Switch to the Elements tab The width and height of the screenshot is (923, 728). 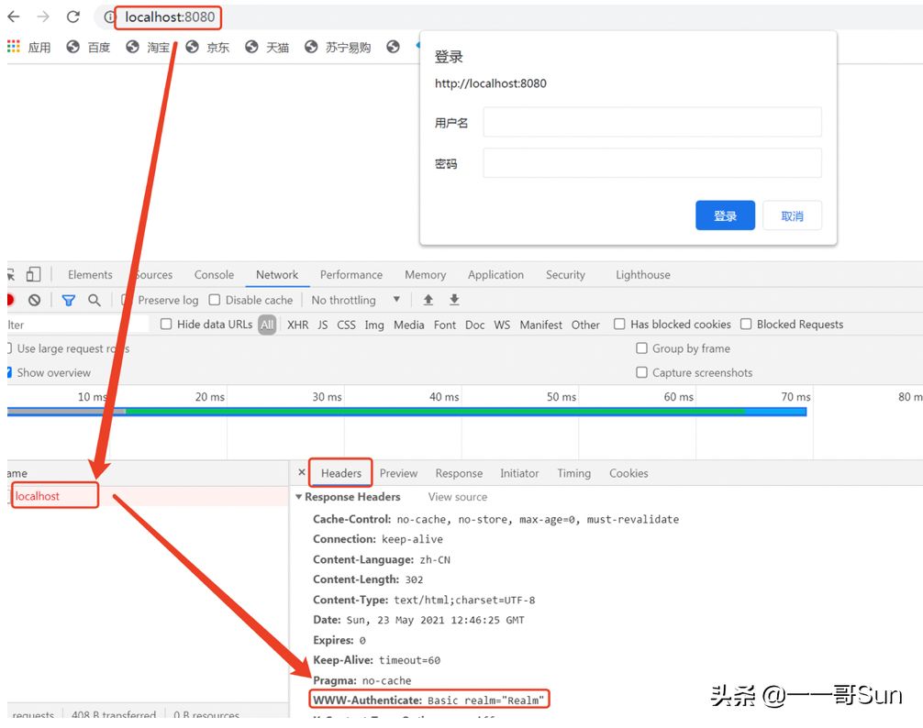[90, 275]
